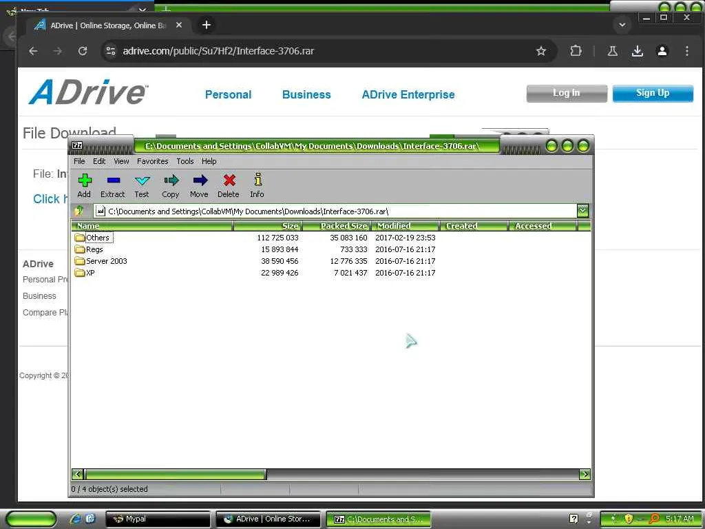
Task: Click the ADrive Sign Up button
Action: [653, 93]
